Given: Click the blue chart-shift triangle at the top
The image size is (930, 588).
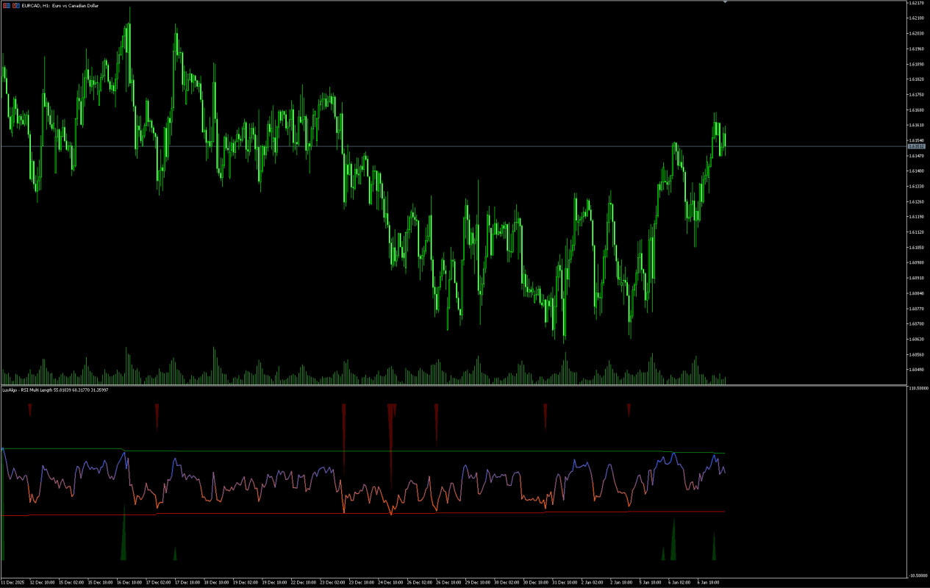Looking at the screenshot, I should pos(726,4).
